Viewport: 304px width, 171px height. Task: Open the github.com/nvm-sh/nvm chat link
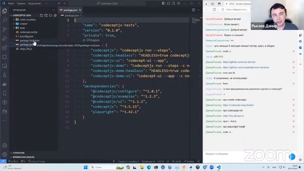coord(239,62)
